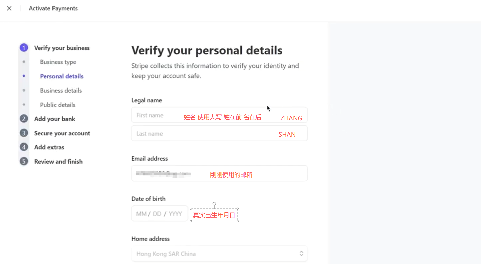This screenshot has height=264, width=481.
Task: Click the step 2 circle icon
Action: click(x=24, y=119)
